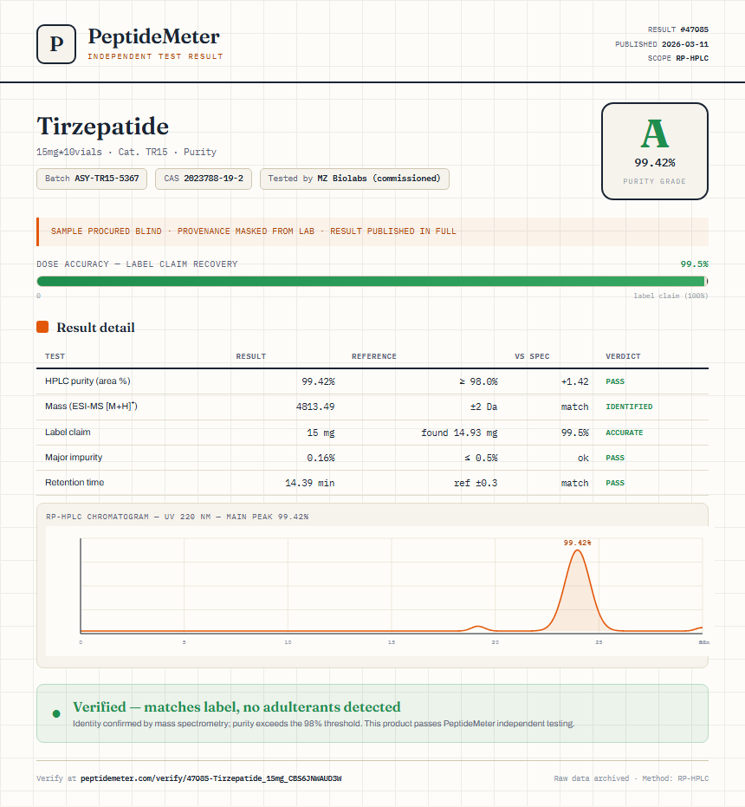
Task: Click the RP-HPLC chromatogram title
Action: pyautogui.click(x=177, y=517)
